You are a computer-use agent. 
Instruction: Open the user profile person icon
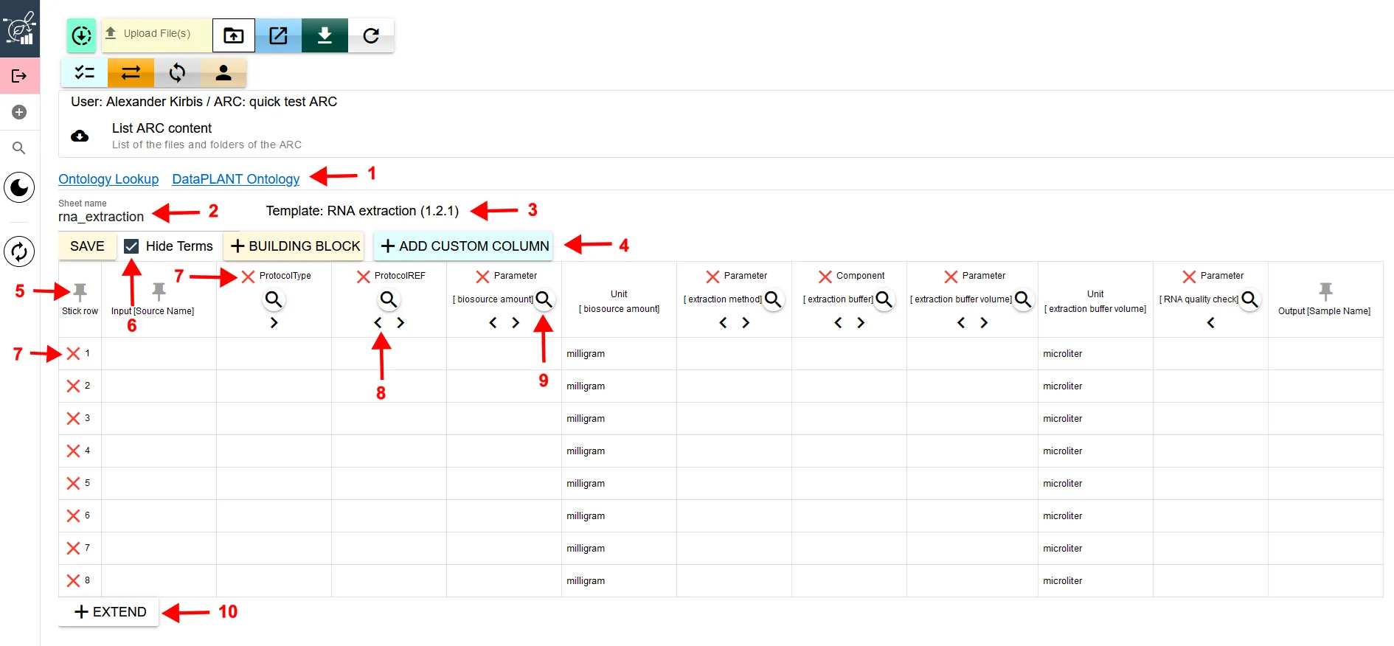tap(223, 72)
